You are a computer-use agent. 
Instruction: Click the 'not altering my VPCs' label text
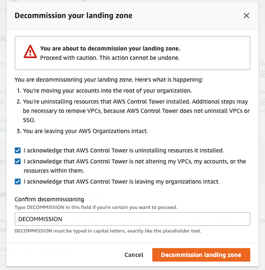135,166
